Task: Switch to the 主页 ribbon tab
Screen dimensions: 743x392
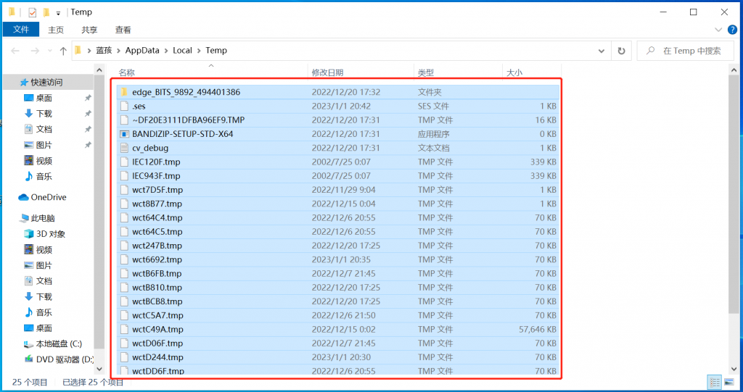Action: (55, 30)
